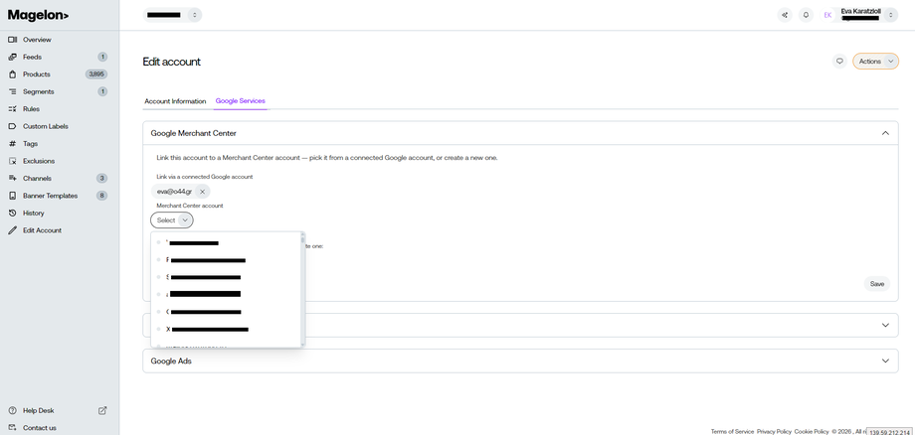
Task: Open Tags via the hash icon
Action: click(x=13, y=144)
